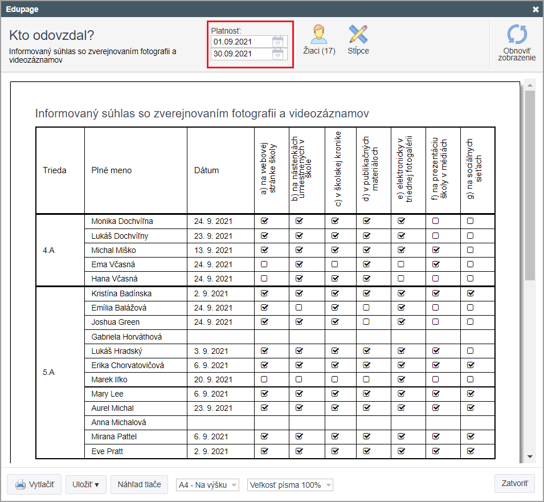Toggle Ema Včasná web page checkbox (a)

point(264,264)
